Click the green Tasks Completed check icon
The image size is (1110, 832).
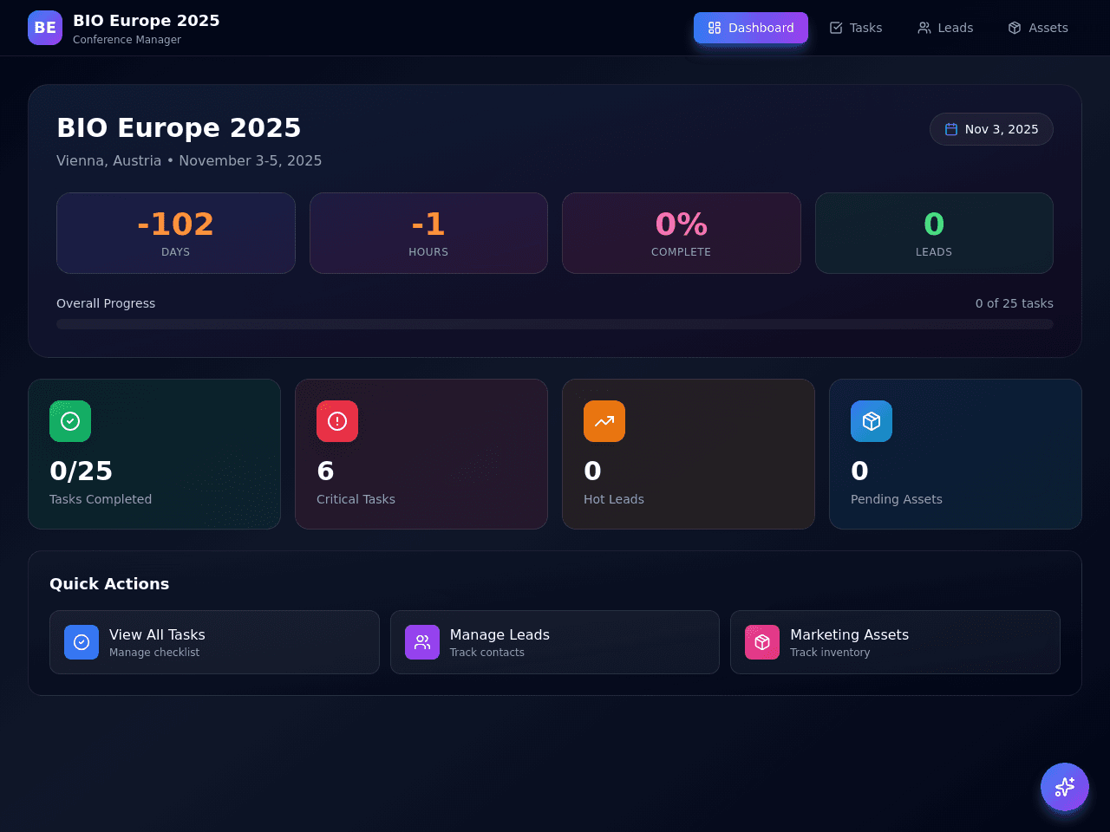70,421
